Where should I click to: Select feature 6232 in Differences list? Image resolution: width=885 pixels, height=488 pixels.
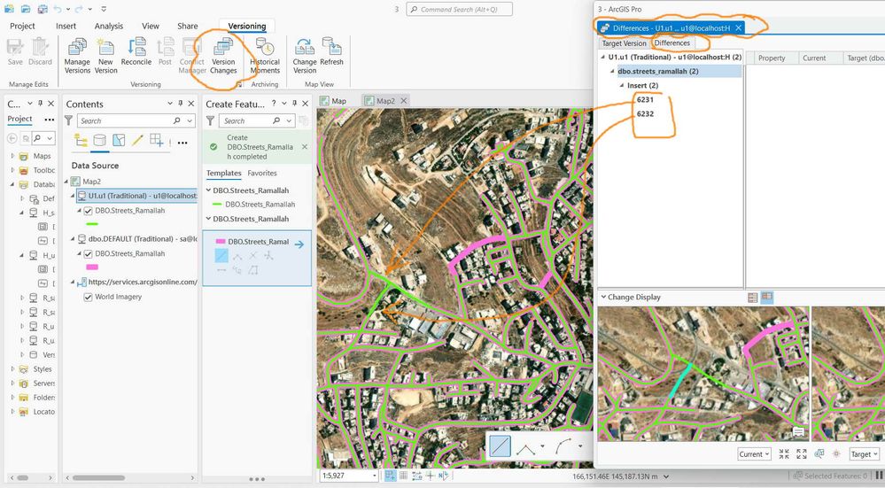645,113
